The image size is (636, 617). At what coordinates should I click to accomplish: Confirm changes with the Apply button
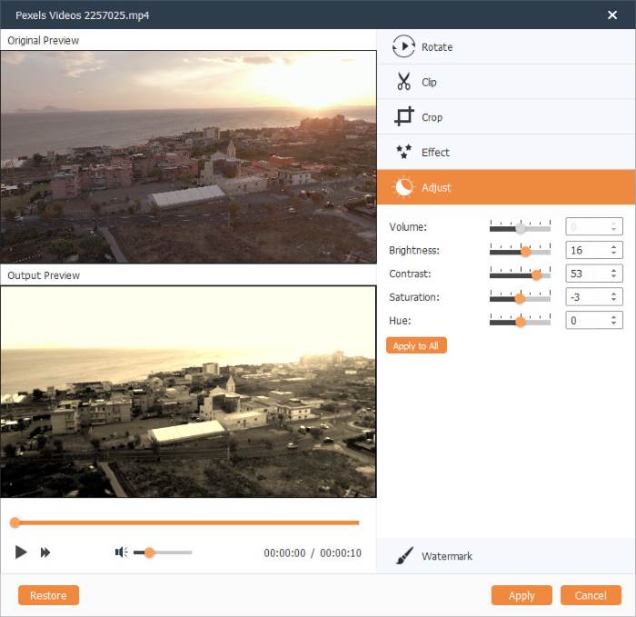click(x=522, y=595)
